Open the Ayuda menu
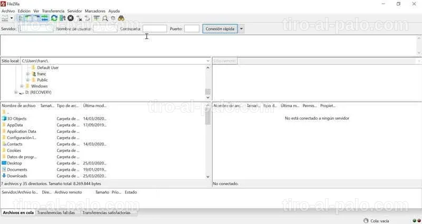422x224 pixels. 114,11
